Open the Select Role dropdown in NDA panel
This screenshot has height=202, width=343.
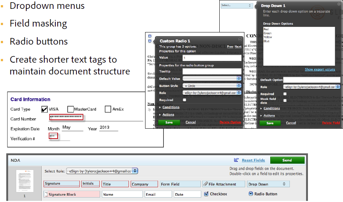point(102,171)
